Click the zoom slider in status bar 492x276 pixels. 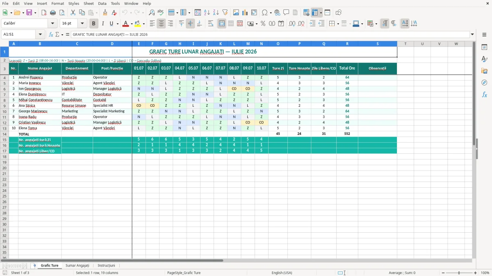[x=459, y=273]
